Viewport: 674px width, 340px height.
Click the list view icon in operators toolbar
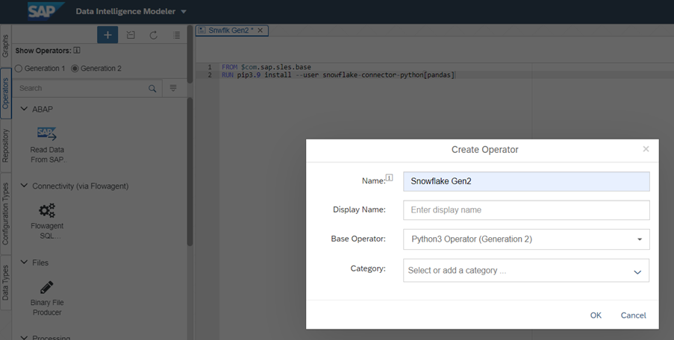coord(176,35)
